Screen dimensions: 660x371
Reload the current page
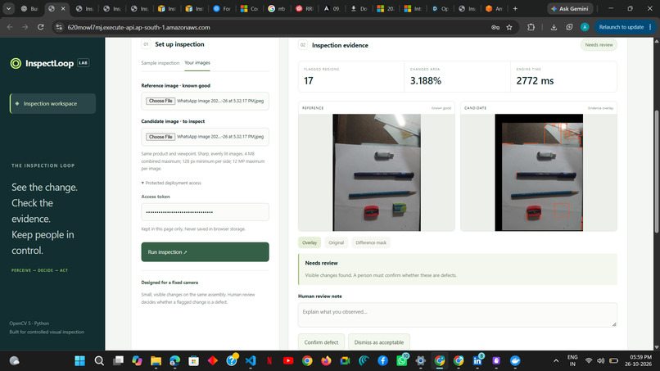pos(40,27)
